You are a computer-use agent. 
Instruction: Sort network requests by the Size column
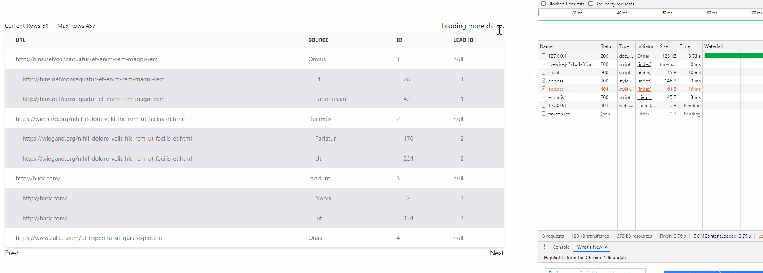[664, 46]
